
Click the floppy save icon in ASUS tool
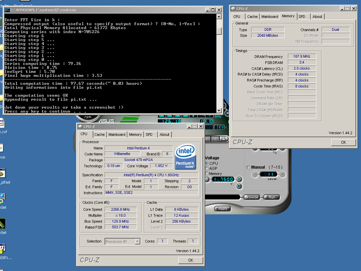223,138
